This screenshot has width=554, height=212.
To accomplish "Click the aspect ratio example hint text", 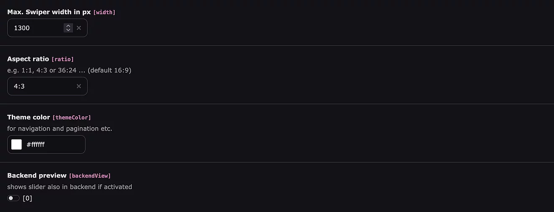I will [69, 70].
